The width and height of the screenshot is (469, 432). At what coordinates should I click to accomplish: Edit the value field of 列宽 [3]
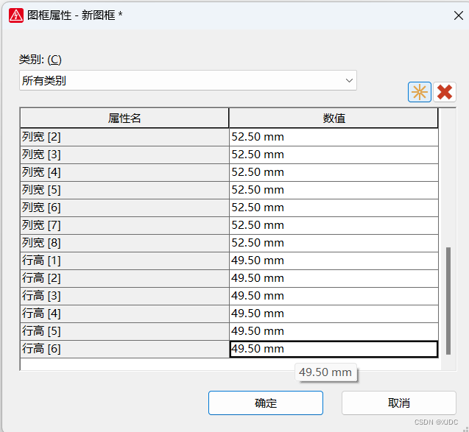pos(334,155)
